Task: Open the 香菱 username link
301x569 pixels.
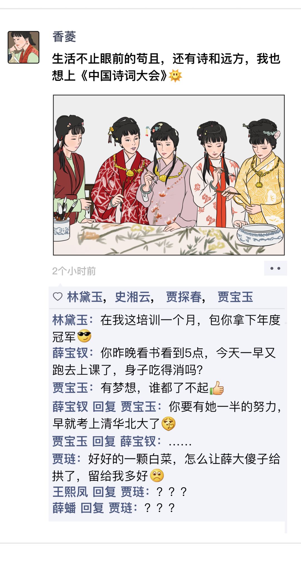Action: 64,37
